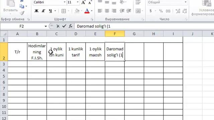The image size is (214, 120).
Task: Click the merge and center icon
Action: [138, 11]
